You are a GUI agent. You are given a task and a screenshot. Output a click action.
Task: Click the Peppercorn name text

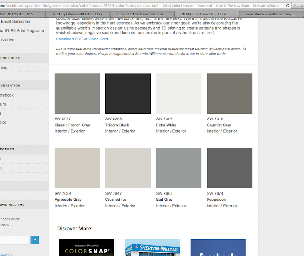[217, 199]
